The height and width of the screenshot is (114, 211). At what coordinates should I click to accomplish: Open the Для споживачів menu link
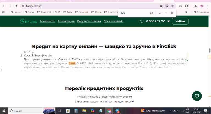click(x=113, y=21)
